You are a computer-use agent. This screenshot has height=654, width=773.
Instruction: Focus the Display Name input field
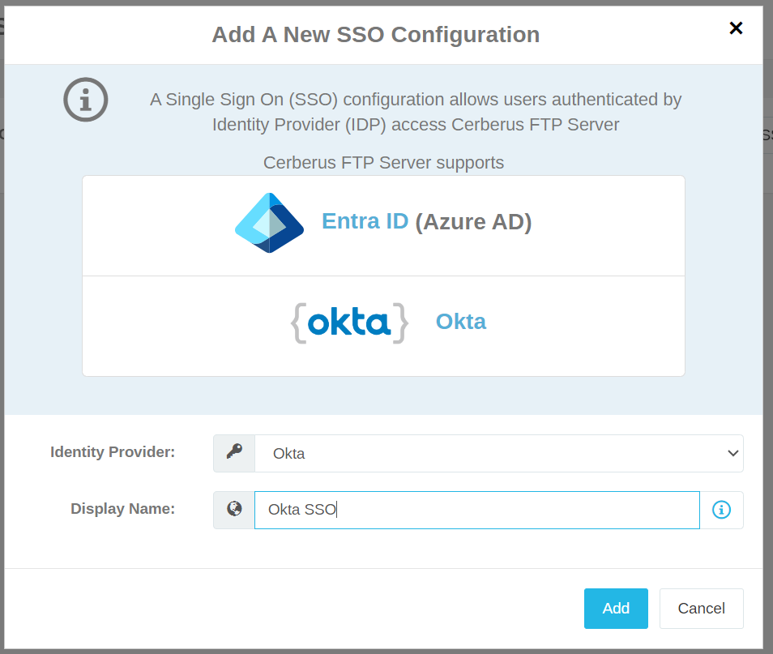click(x=476, y=510)
